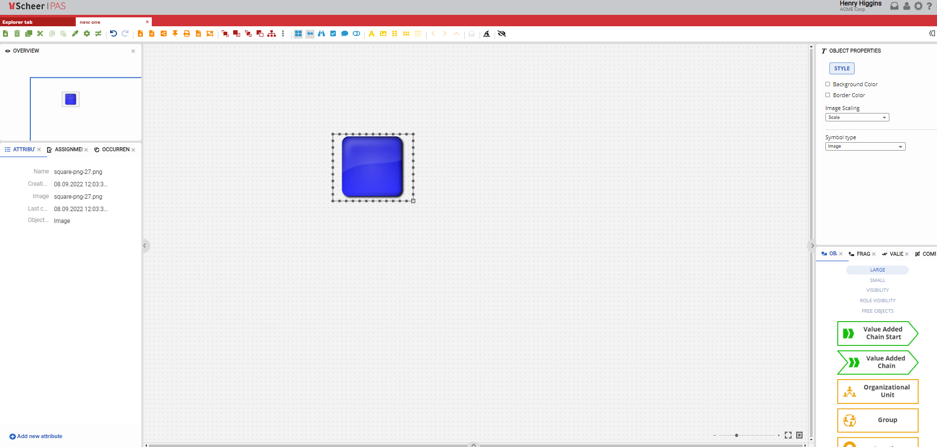Screen dimensions: 937x447
Task: Collapse the left sidebar panel arrow
Action: [x=145, y=246]
